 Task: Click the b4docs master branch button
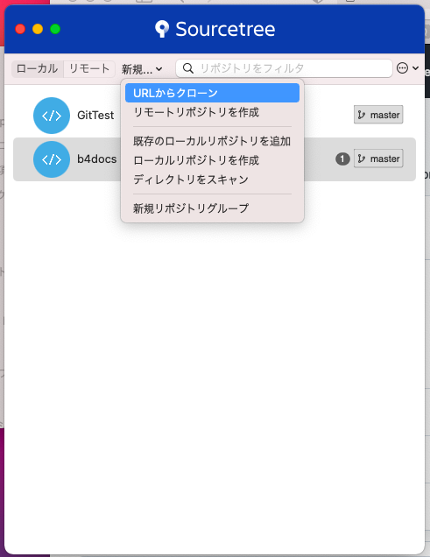click(378, 159)
